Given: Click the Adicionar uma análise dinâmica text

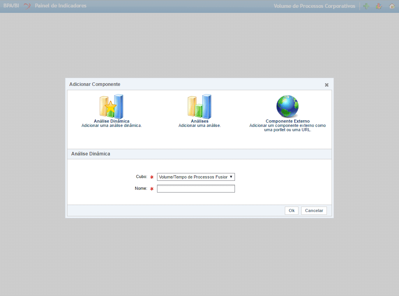Looking at the screenshot, I should (111, 125).
